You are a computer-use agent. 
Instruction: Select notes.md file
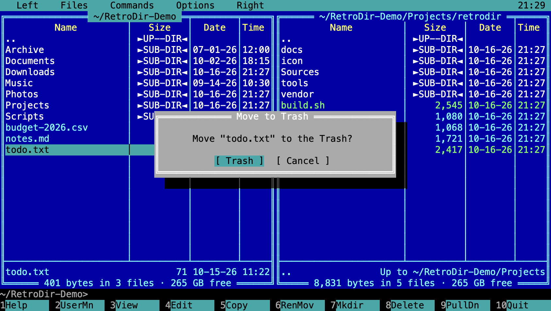pos(80,139)
